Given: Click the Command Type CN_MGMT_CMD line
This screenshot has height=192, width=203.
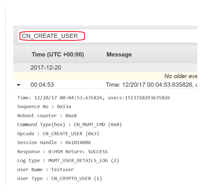Looking at the screenshot, I should click(69, 125).
